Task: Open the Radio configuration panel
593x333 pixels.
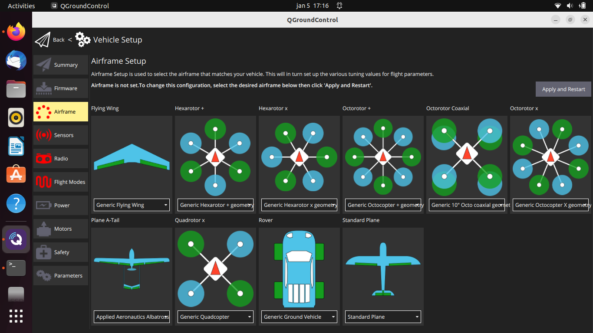Action: coord(60,158)
